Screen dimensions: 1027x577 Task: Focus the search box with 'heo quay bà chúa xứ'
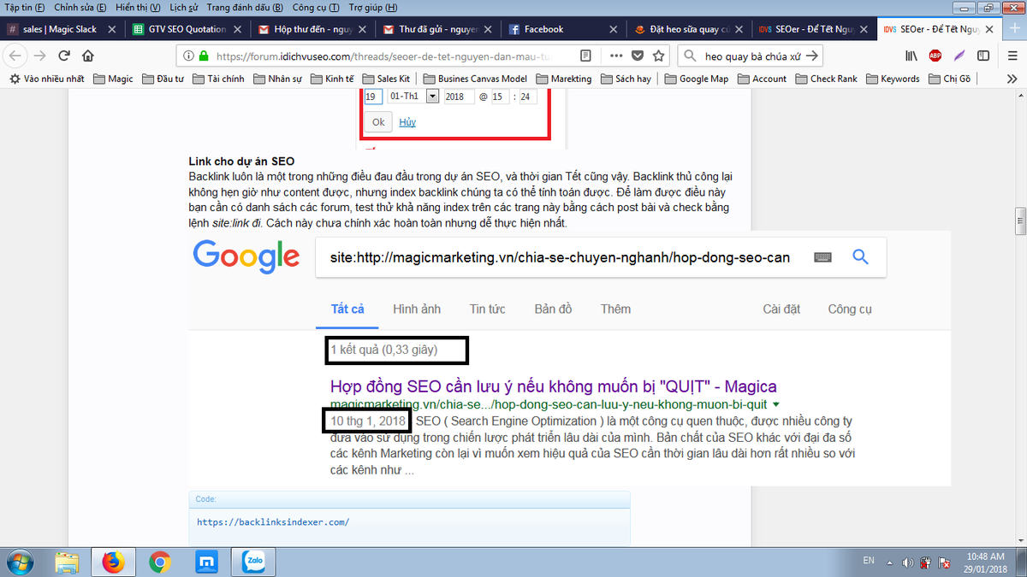click(751, 56)
